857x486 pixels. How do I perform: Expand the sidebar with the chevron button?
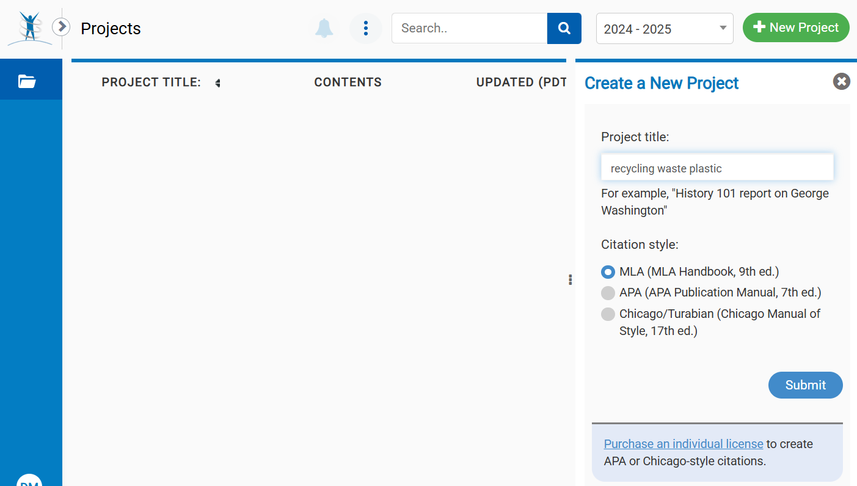point(61,27)
